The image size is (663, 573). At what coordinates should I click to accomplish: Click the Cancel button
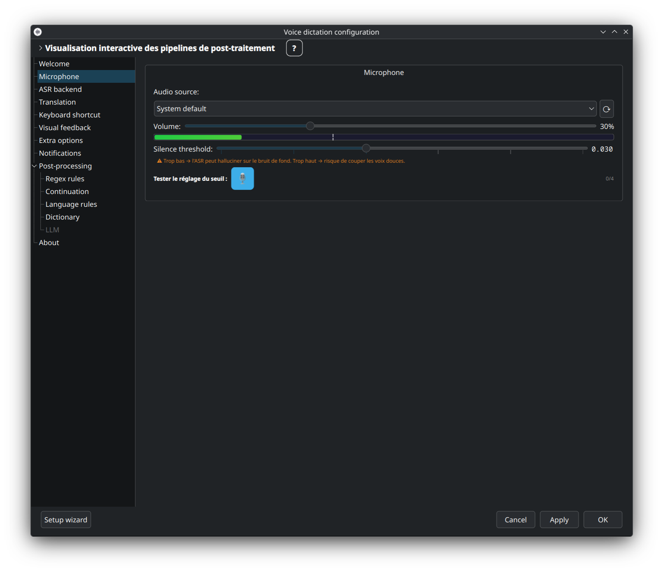516,520
